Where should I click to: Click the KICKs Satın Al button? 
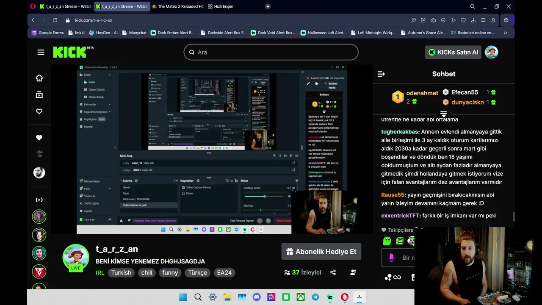point(453,52)
